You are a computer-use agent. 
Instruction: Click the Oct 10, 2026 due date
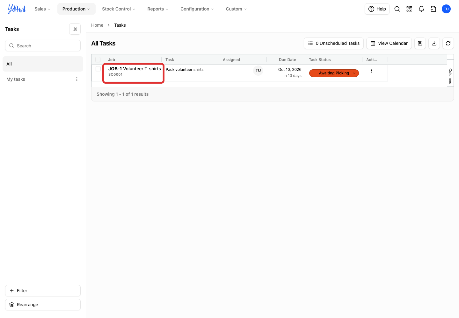point(290,70)
